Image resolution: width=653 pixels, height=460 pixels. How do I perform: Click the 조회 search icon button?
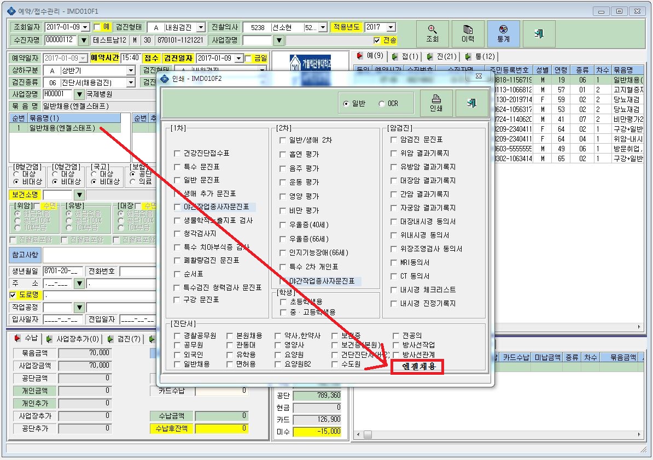pyautogui.click(x=432, y=34)
